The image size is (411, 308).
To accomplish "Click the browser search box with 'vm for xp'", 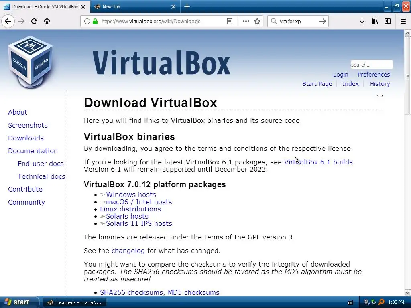I will tap(298, 22).
